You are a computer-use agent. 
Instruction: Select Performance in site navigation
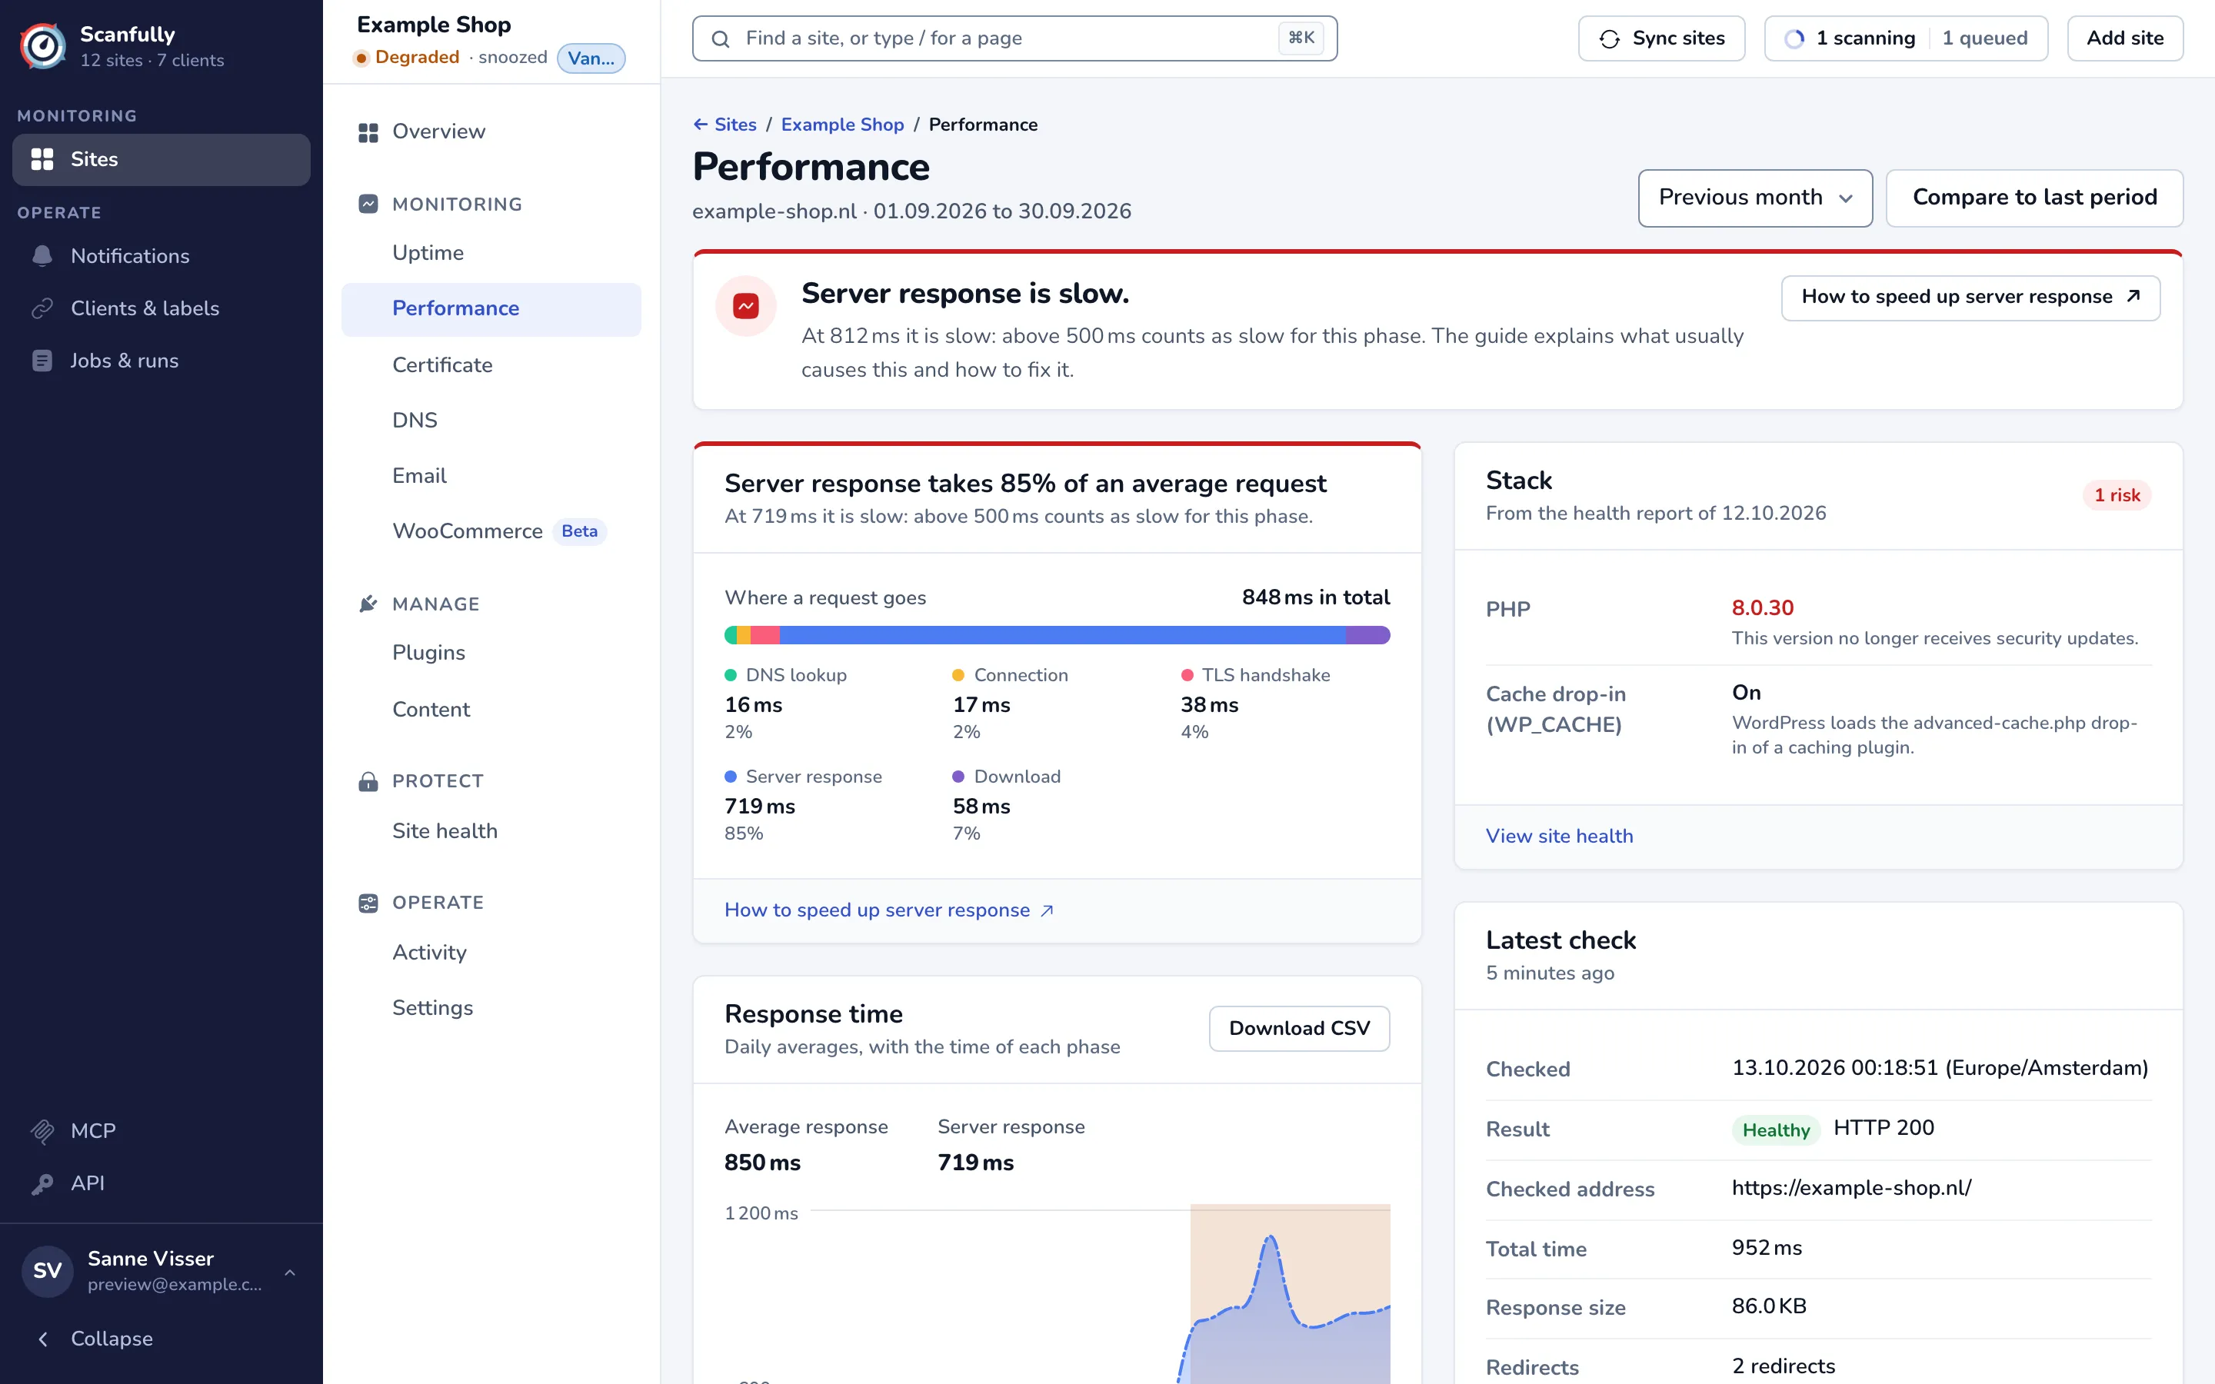[491, 308]
